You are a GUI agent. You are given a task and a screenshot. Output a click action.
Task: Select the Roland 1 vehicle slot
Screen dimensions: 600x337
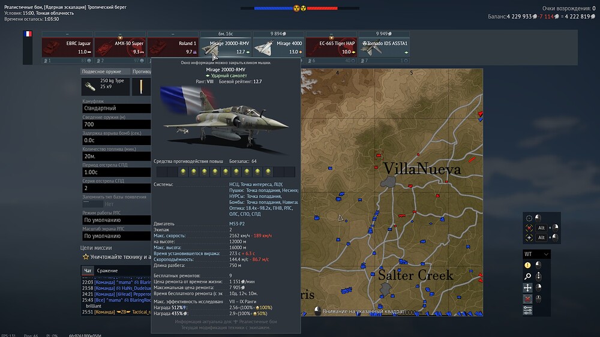point(173,47)
